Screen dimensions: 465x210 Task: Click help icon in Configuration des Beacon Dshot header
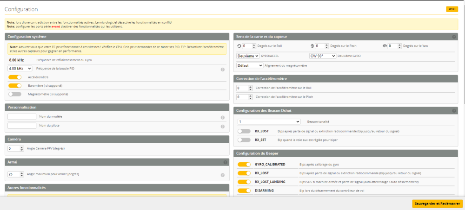(x=454, y=111)
